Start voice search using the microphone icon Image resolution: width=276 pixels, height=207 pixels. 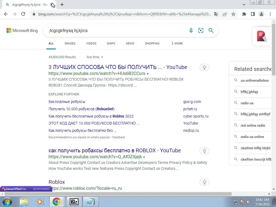[x=191, y=30]
